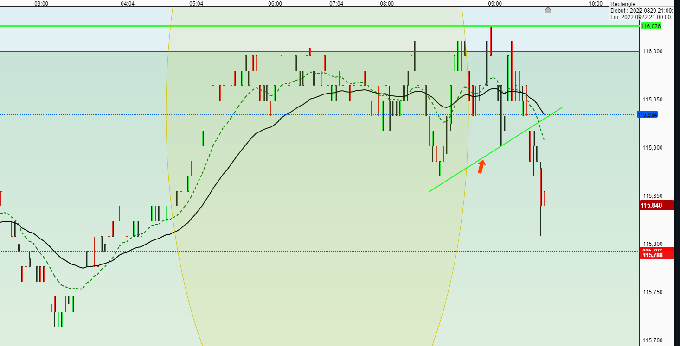Click the 04:04 time axis label
Viewport: 680px width, 346px height.
128,4
